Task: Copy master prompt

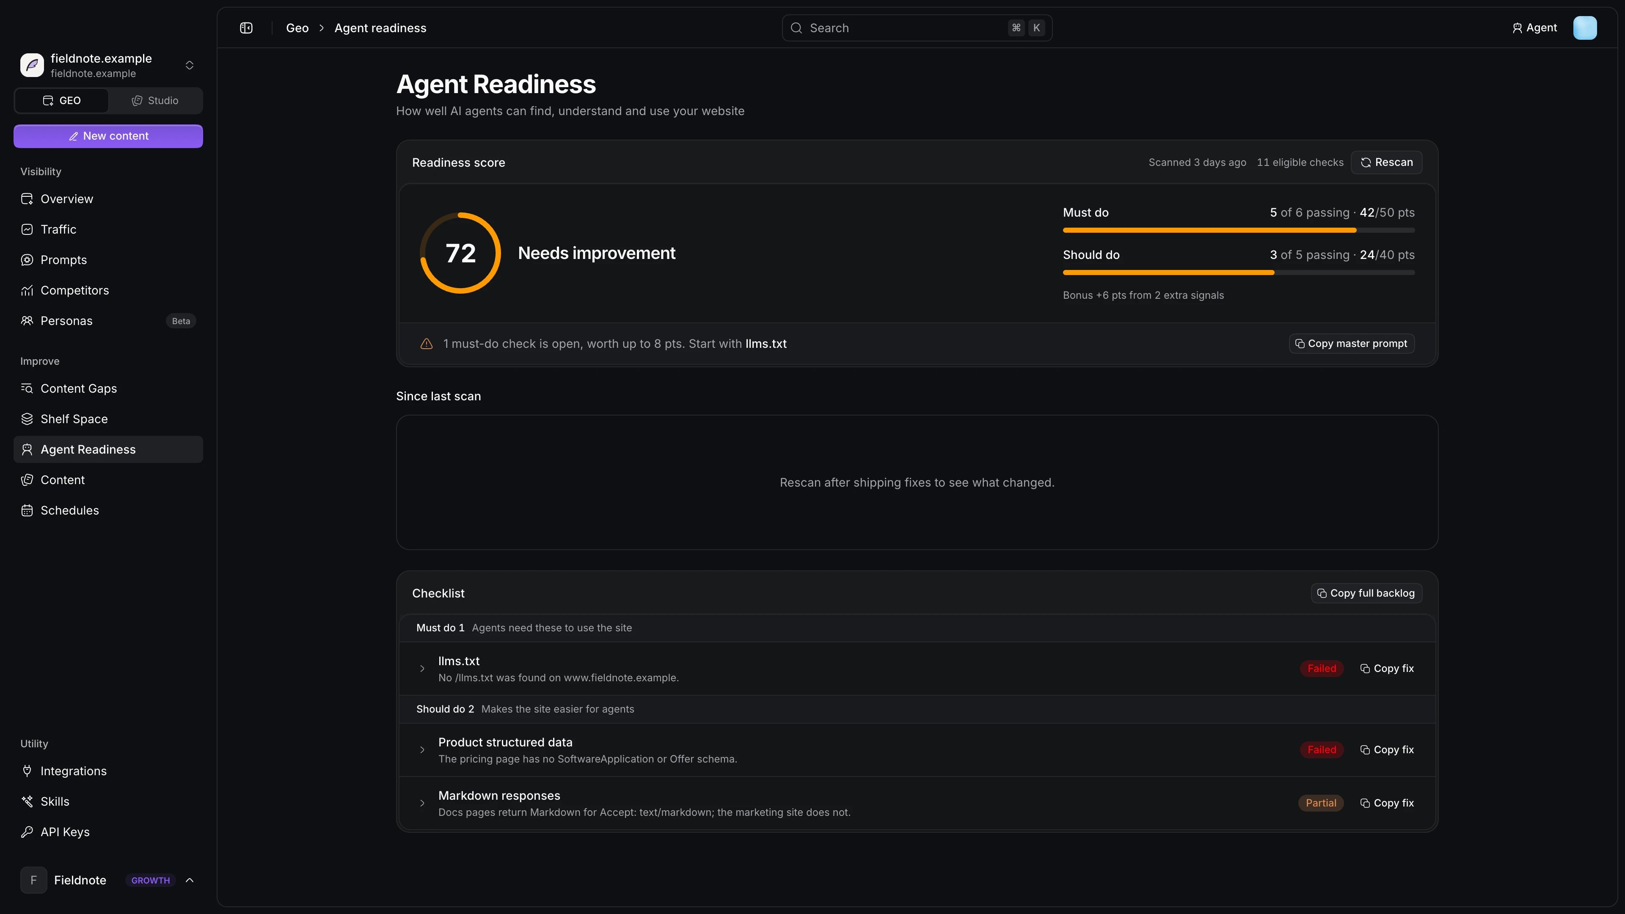Action: click(x=1351, y=344)
